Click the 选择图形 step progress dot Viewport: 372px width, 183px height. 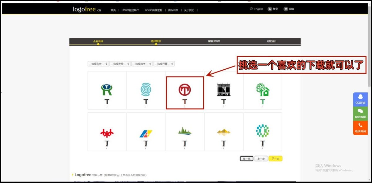coord(156,44)
